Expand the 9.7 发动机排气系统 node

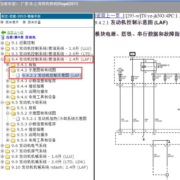tap(2, 151)
